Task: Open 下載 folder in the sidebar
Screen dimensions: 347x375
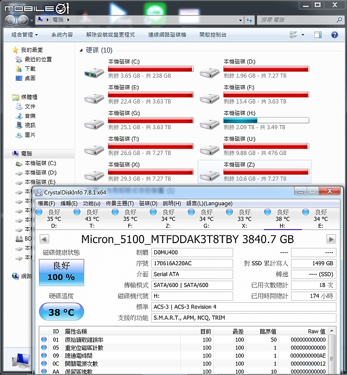Action: pos(30,69)
